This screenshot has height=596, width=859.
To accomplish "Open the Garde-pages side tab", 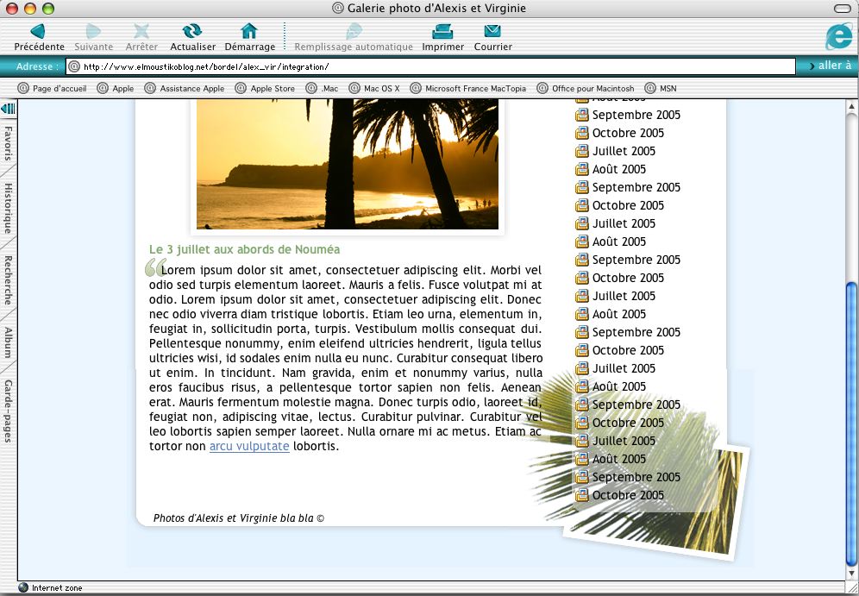I will coord(9,411).
